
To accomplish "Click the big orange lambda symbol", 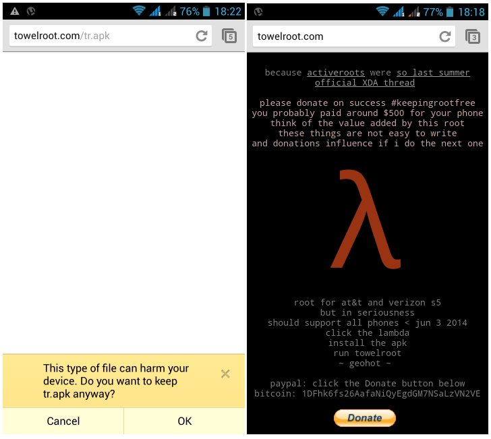I will click(x=366, y=219).
